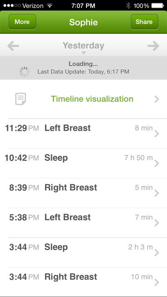
Task: Open the 11:29 PM Left Breast entry chevron
Action: pyautogui.click(x=157, y=134)
